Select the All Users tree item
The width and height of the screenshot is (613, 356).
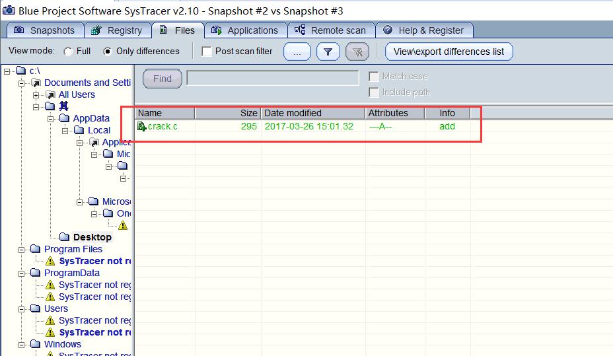click(77, 94)
